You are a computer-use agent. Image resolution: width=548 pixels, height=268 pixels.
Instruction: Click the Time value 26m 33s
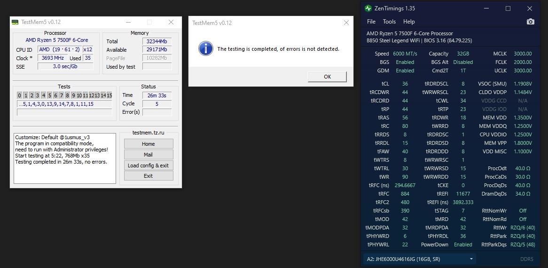[157, 95]
